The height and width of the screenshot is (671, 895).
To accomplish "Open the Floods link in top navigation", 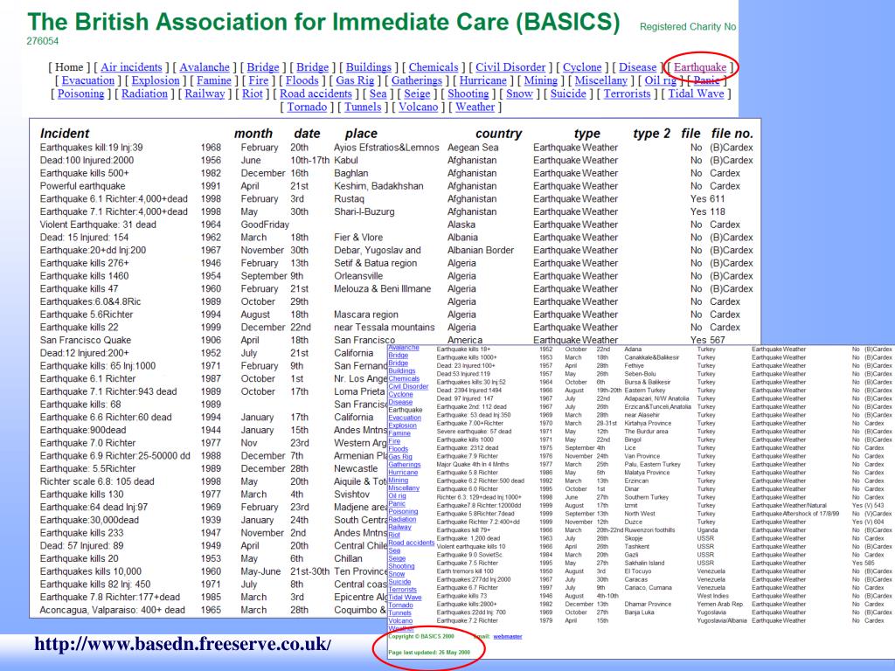I will (302, 80).
